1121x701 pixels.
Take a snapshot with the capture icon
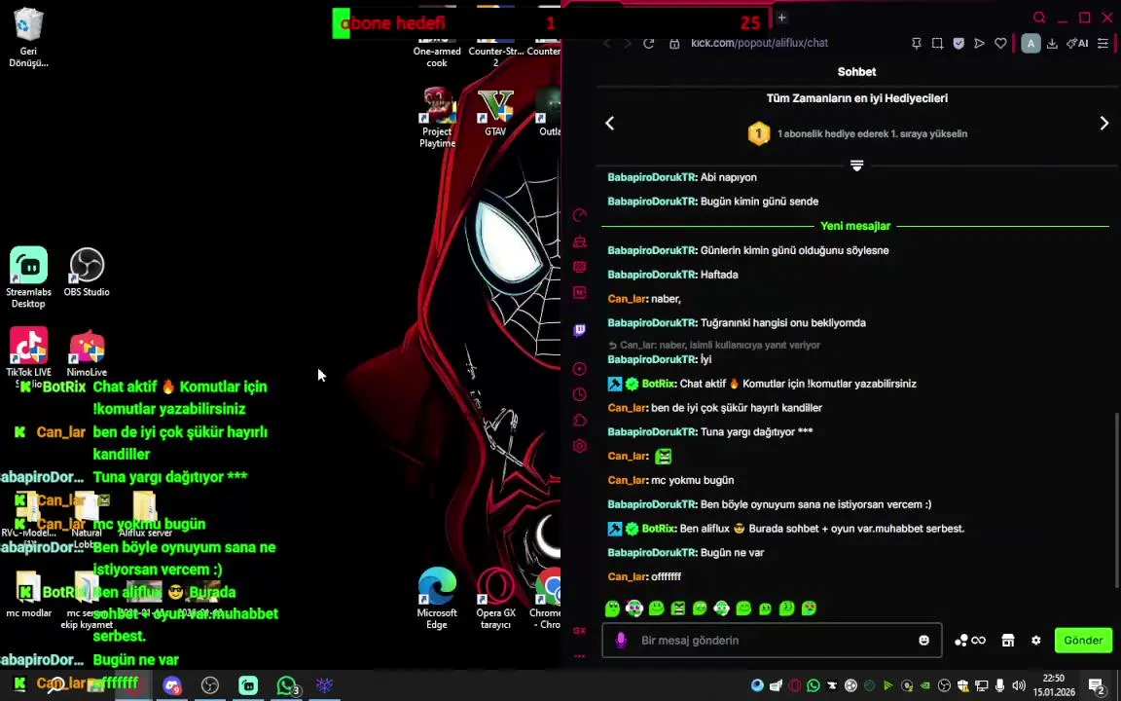[937, 44]
